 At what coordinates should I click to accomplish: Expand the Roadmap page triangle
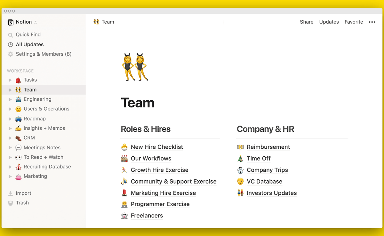(x=10, y=119)
